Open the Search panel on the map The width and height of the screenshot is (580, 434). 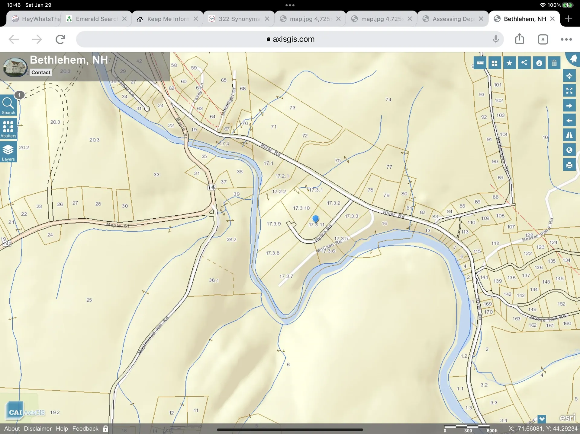(8, 105)
